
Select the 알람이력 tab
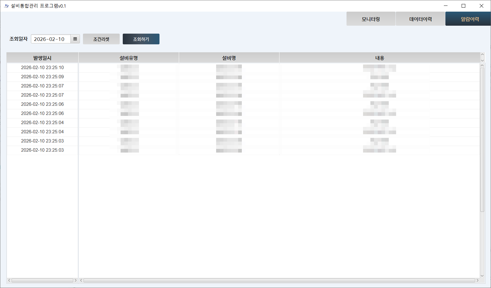pos(470,19)
